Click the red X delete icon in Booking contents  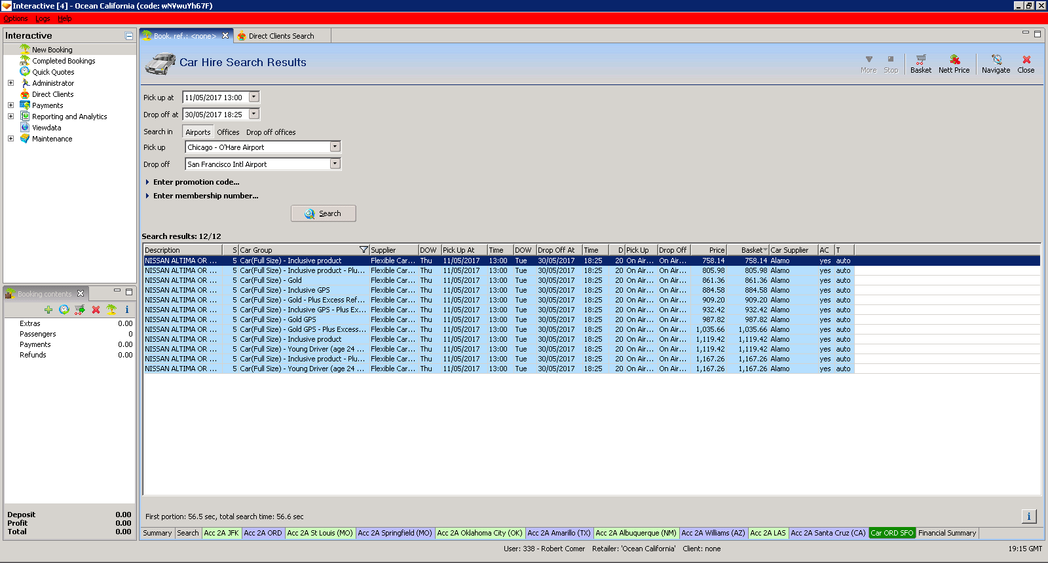click(x=96, y=310)
